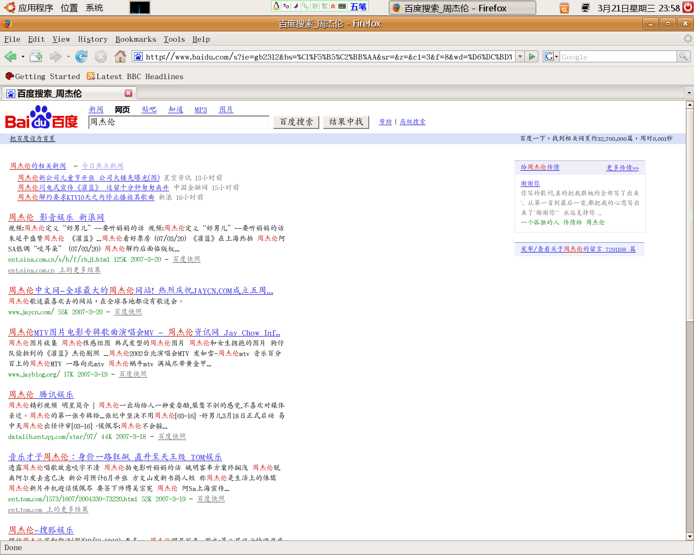
Task: Switch to Baidu 知道 search category
Action: pyautogui.click(x=176, y=109)
